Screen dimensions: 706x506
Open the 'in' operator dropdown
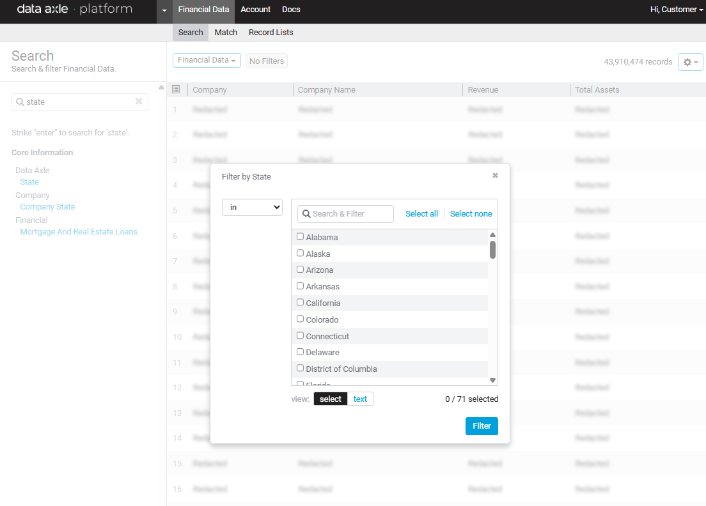pyautogui.click(x=252, y=207)
